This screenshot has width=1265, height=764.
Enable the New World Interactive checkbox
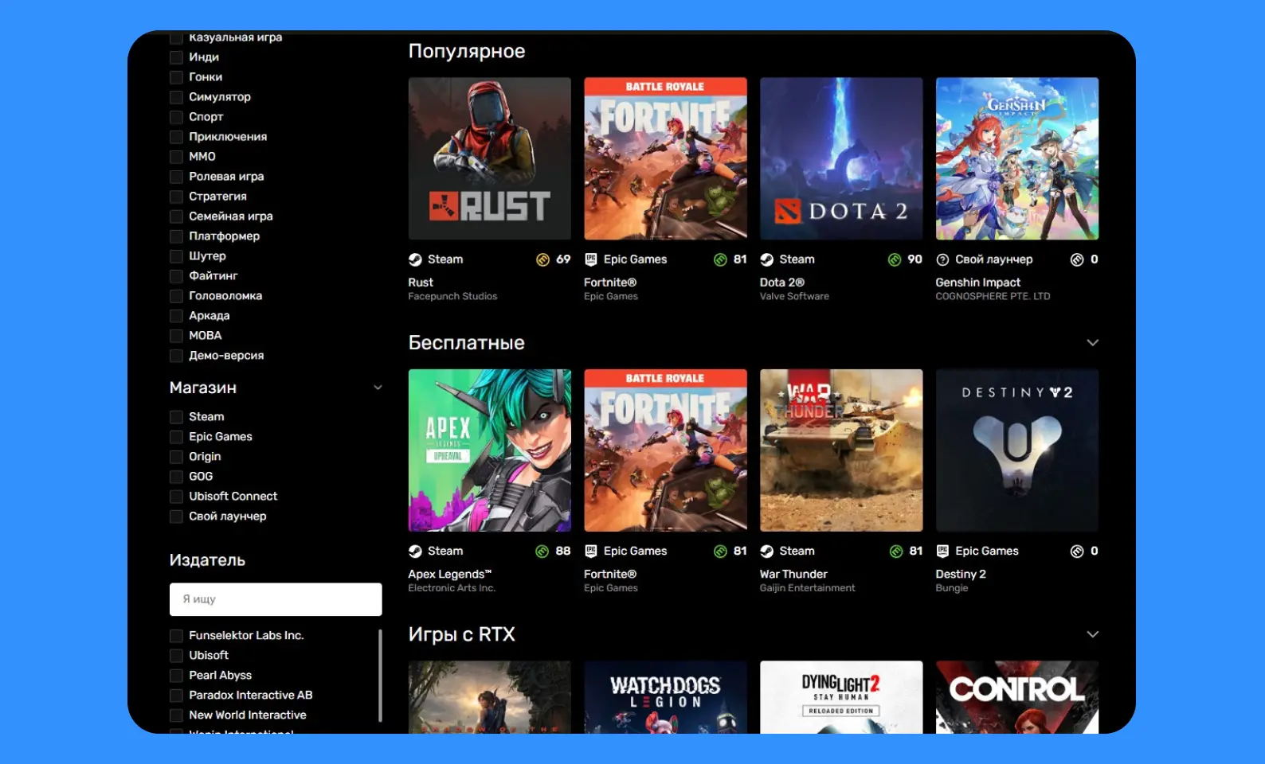(177, 715)
